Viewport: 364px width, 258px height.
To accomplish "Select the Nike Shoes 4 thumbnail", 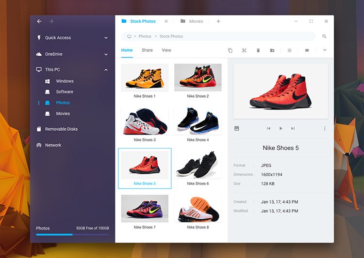I will 198,121.
